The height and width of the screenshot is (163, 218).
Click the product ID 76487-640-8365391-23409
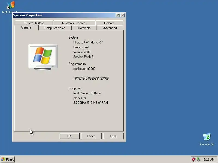(x=91, y=79)
